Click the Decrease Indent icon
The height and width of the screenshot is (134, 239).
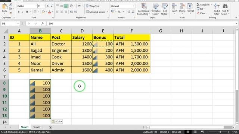pyautogui.click(x=71, y=12)
